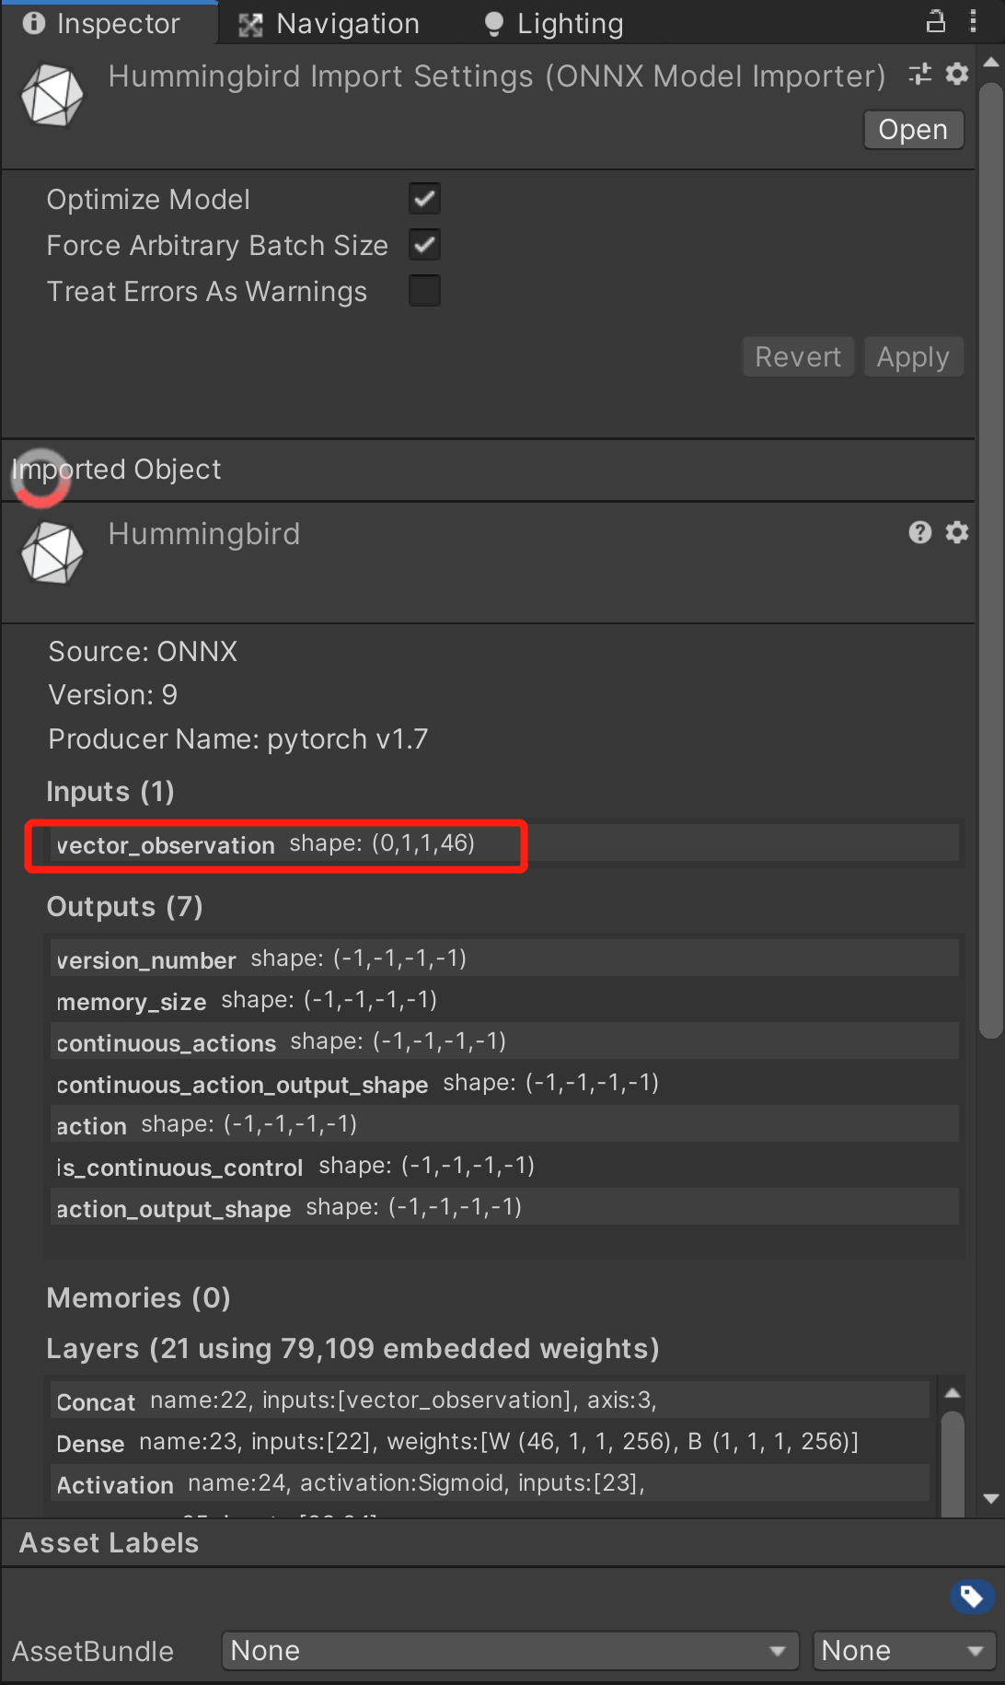Open the preset selector for the ONNX importer

point(918,75)
